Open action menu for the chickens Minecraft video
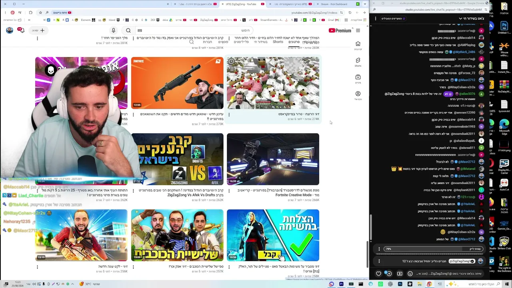Image resolution: width=512 pixels, height=288 pixels. 229,114
